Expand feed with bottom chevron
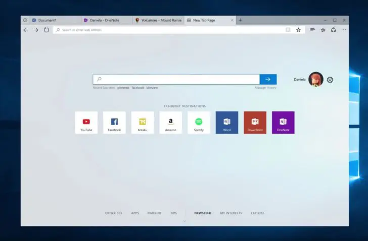Viewport: 368px width, 241px height. (185, 221)
